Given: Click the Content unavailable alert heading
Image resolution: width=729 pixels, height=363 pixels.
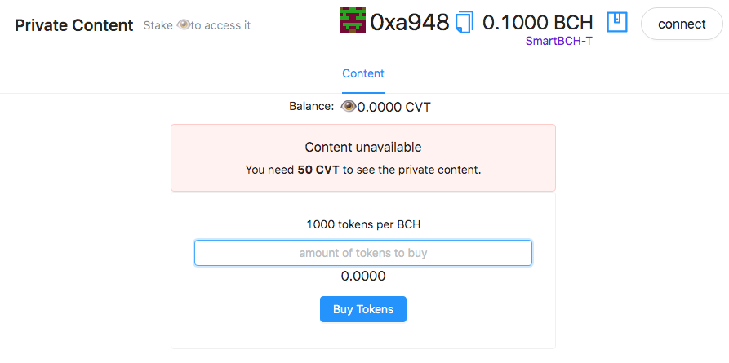Looking at the screenshot, I should [363, 148].
